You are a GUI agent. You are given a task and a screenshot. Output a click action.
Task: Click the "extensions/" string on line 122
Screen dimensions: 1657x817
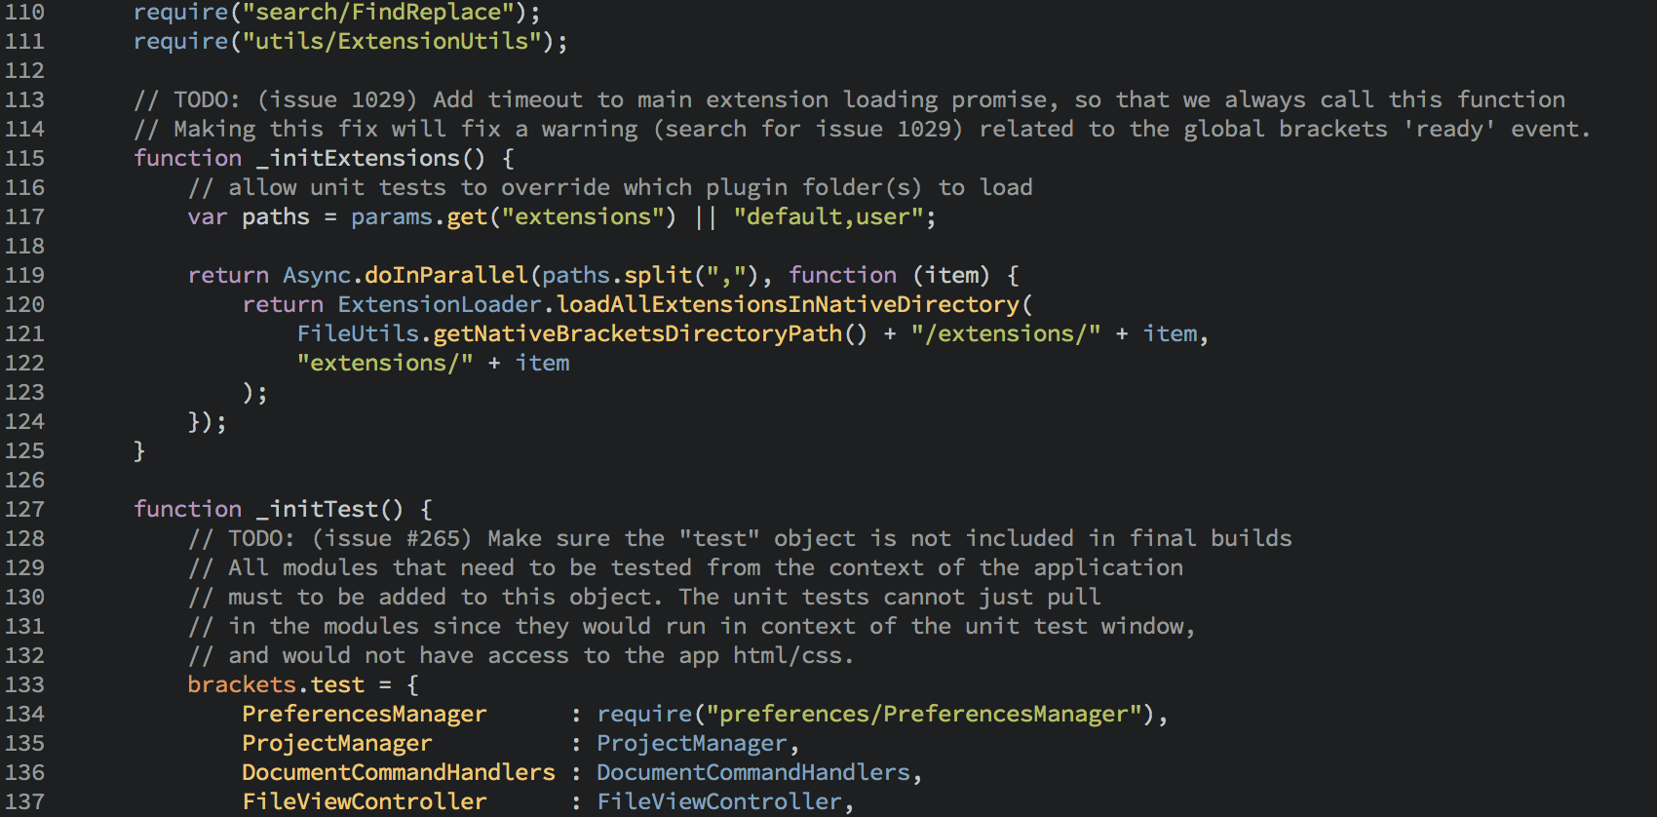[x=385, y=363]
